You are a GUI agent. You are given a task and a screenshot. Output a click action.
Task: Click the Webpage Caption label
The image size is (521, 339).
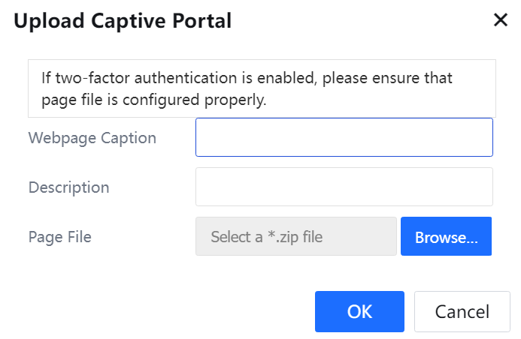(x=92, y=138)
